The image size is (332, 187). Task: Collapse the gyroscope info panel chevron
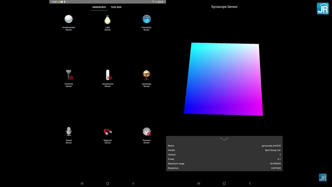(224, 139)
